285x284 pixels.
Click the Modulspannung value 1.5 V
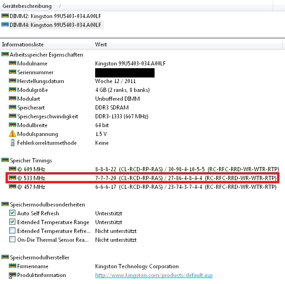coord(101,134)
